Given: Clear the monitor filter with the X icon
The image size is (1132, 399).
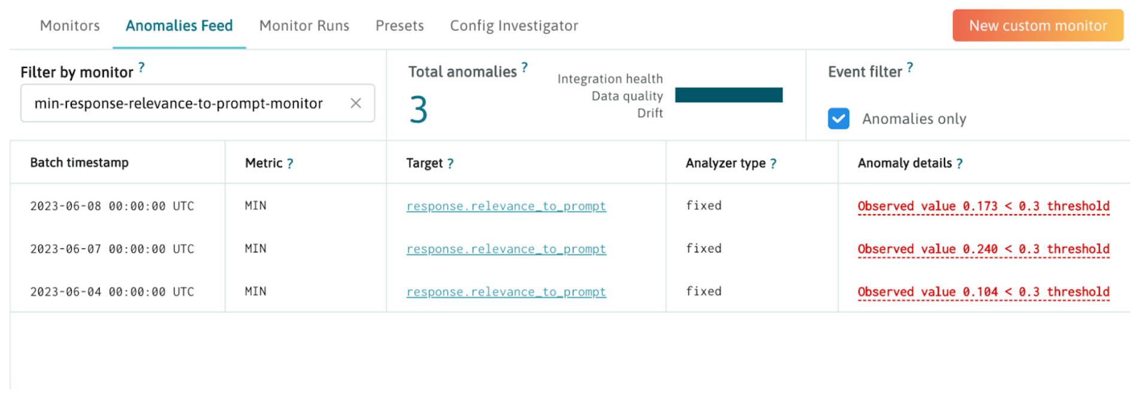Looking at the screenshot, I should (x=356, y=103).
